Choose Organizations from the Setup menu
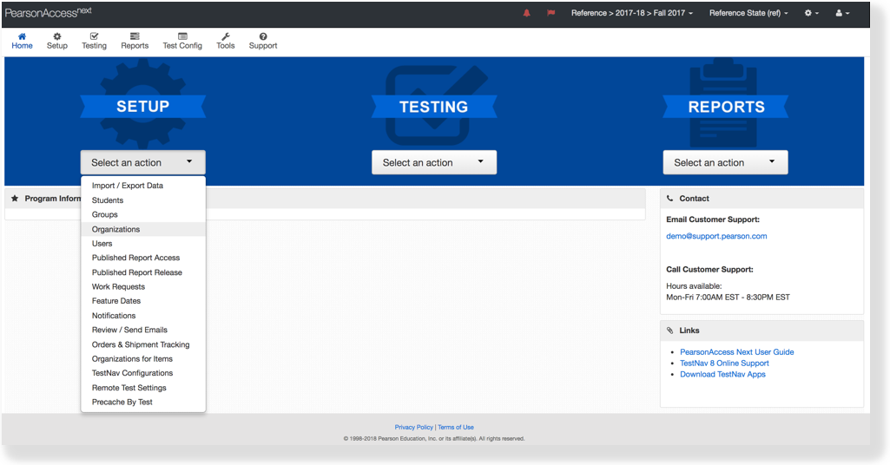 pos(116,229)
